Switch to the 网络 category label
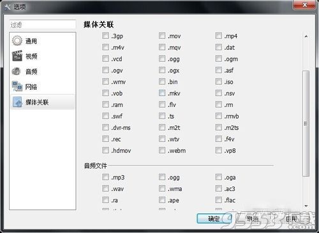 (31, 87)
